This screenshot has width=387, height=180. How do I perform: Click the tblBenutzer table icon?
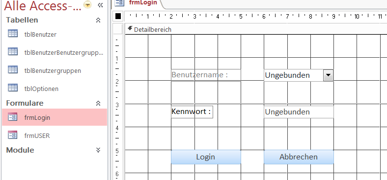[13, 33]
